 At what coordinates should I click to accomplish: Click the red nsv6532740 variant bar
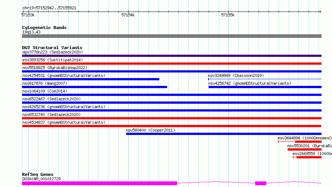(172, 118)
